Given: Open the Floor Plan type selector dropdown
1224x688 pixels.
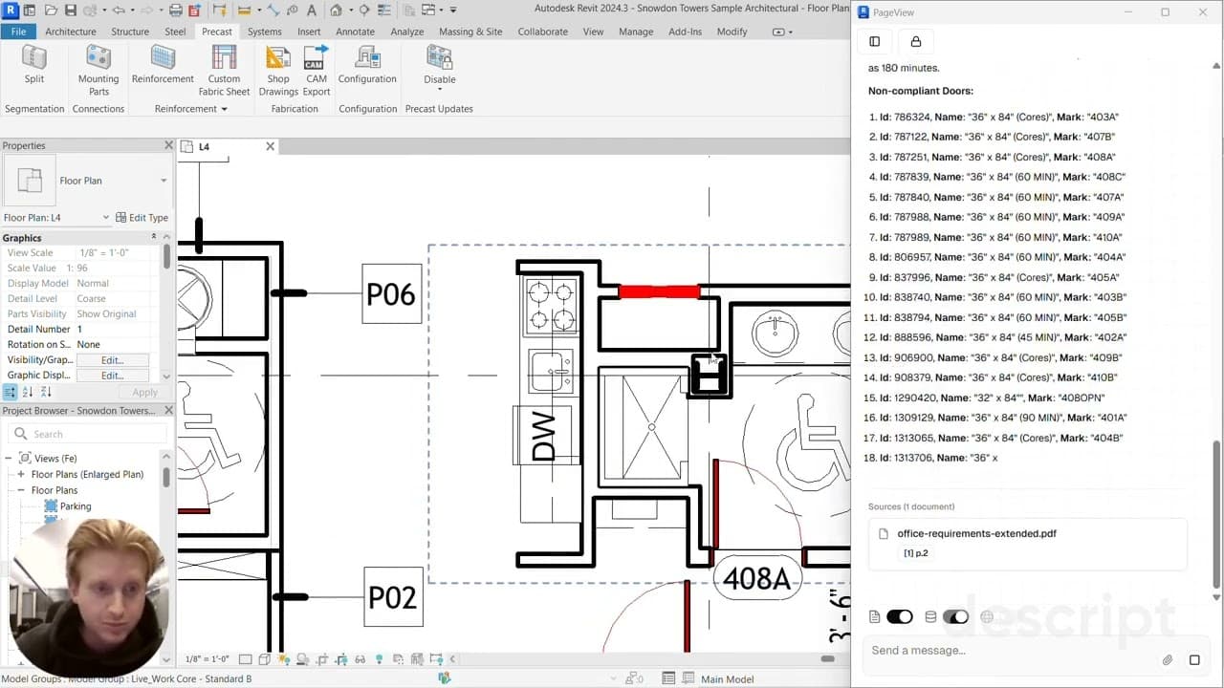Looking at the screenshot, I should pos(164,181).
